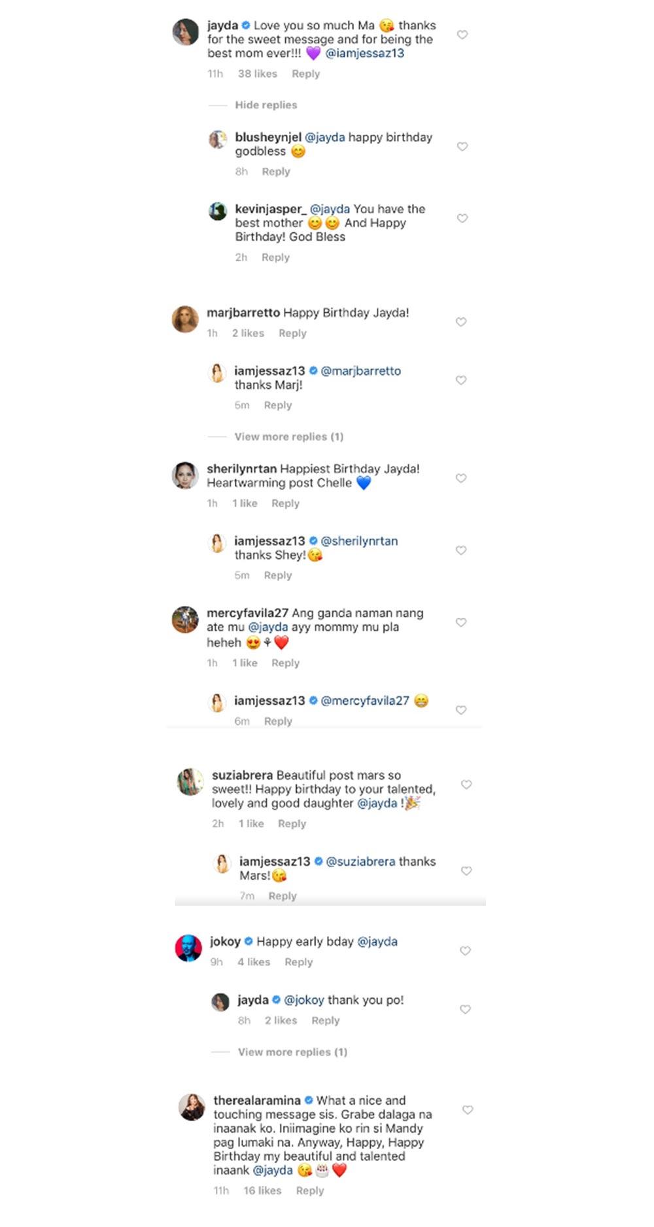The height and width of the screenshot is (1227, 654).
Task: Tap the heart beside mercyfavila27's comment
Action: pos(461,622)
